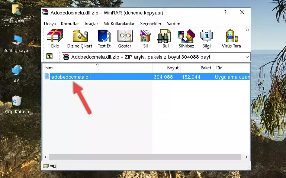Click the key password icon in status bar

[x=53, y=166]
